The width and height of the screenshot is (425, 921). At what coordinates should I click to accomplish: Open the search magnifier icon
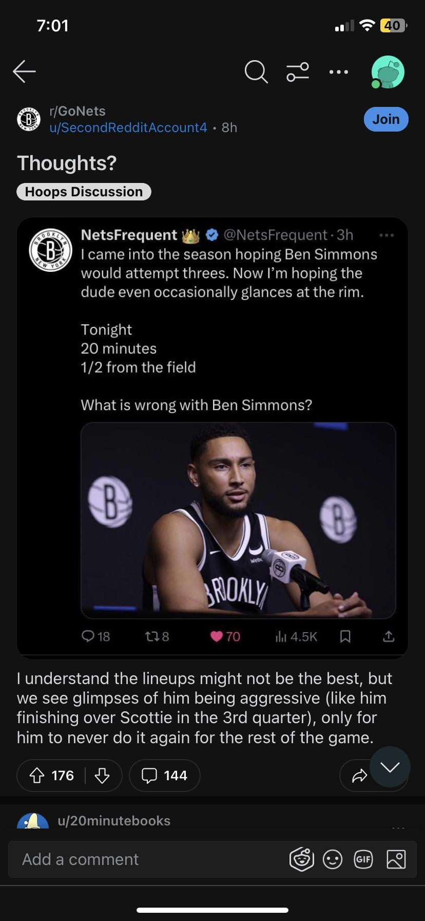click(x=256, y=71)
